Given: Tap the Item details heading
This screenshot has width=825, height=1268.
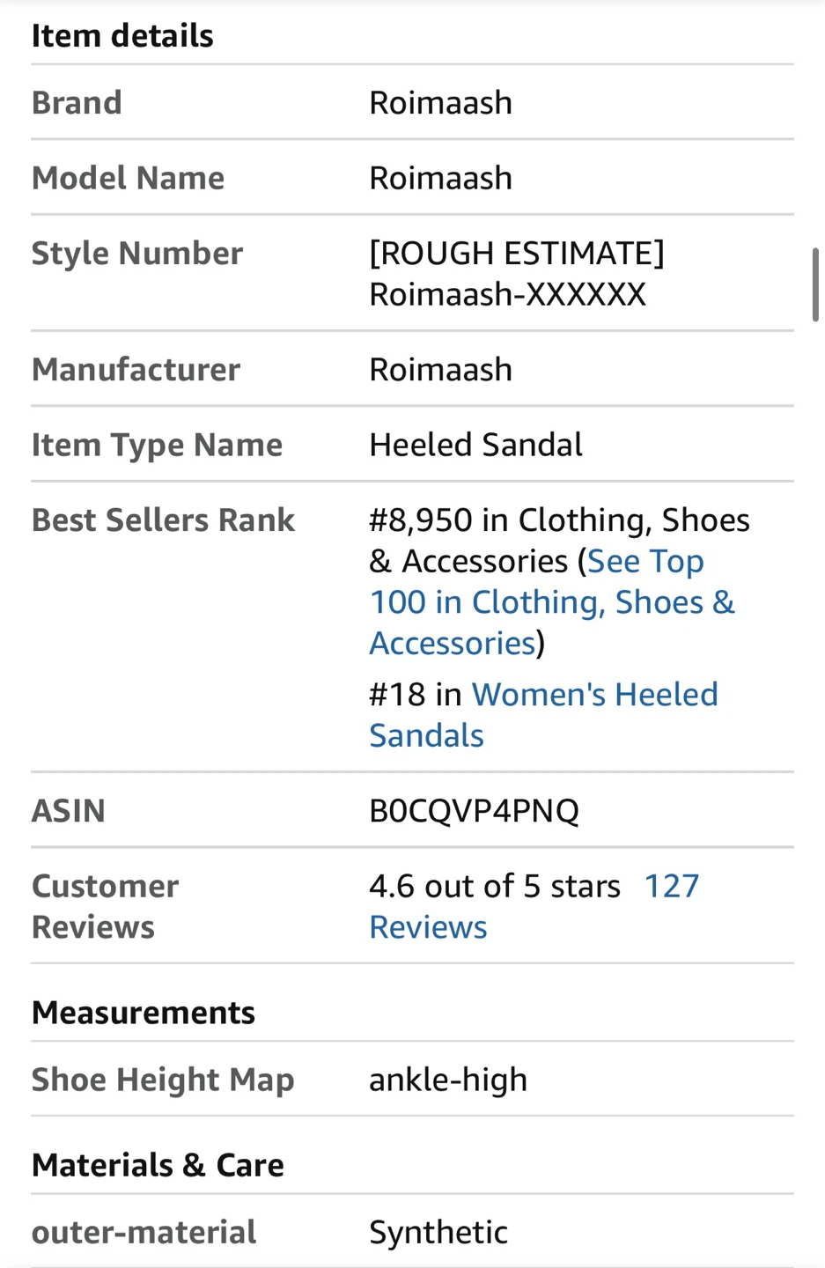Looking at the screenshot, I should tap(122, 36).
